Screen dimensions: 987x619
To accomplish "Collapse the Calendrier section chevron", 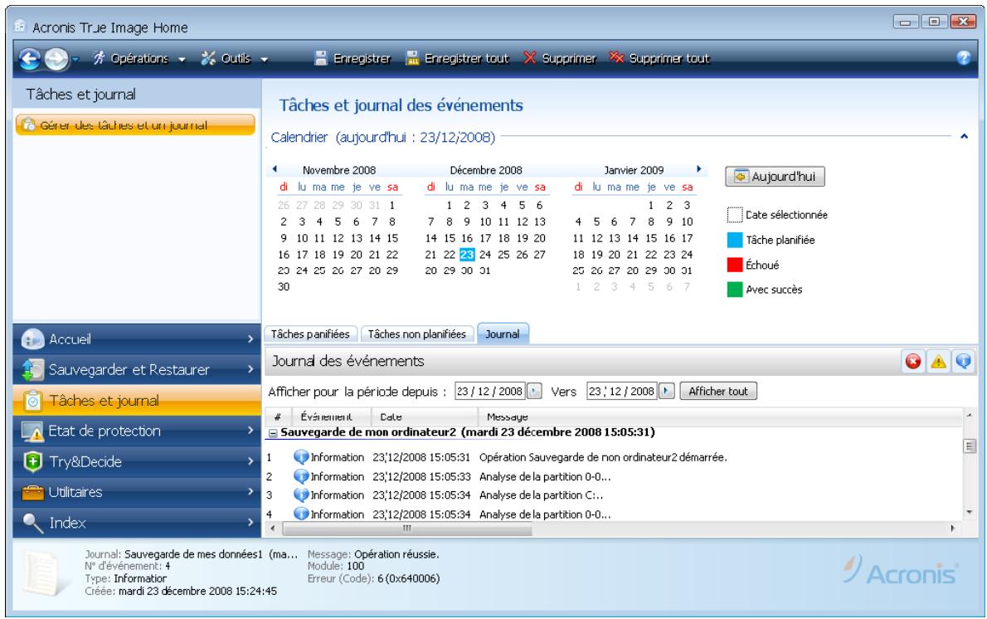I will click(964, 136).
